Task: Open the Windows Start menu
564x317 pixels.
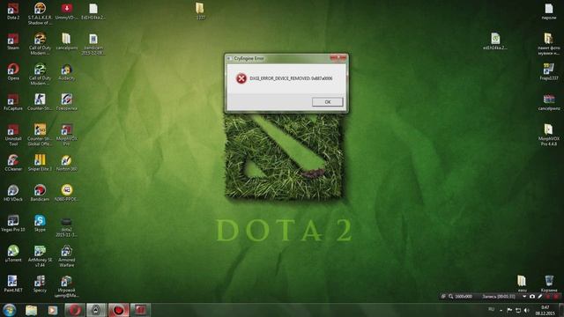Action: click(x=9, y=310)
